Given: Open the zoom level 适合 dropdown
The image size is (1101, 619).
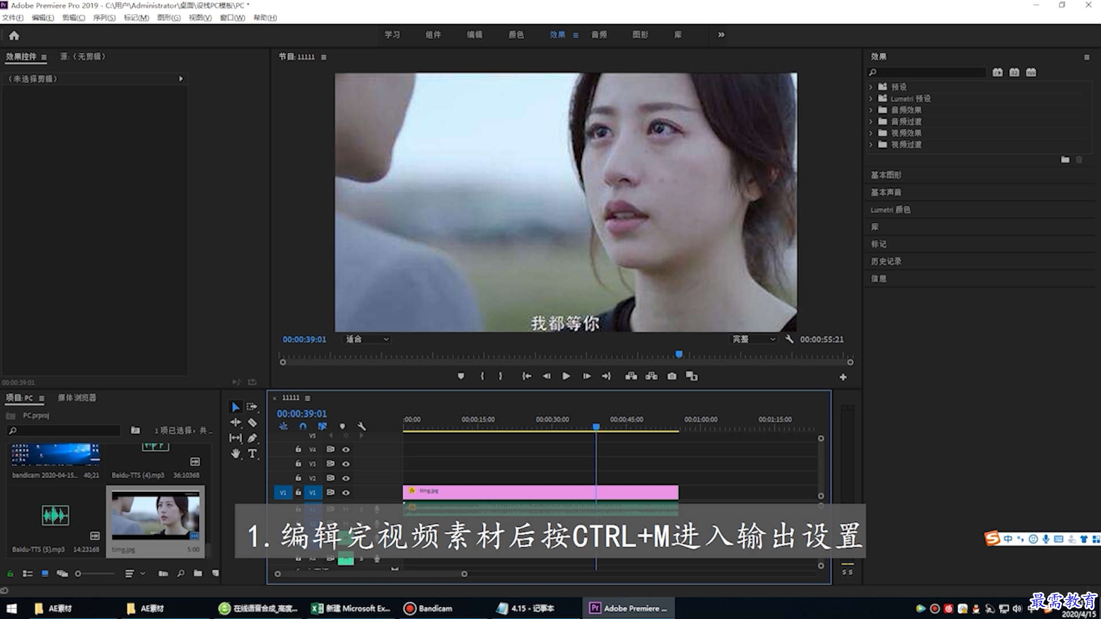Looking at the screenshot, I should tap(367, 339).
